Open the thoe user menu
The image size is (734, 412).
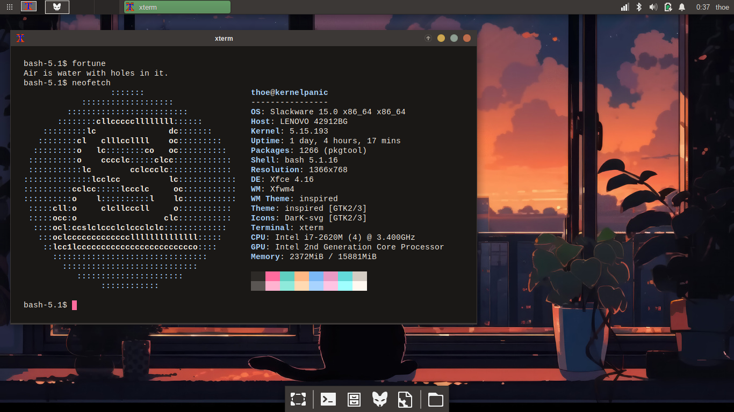click(722, 7)
